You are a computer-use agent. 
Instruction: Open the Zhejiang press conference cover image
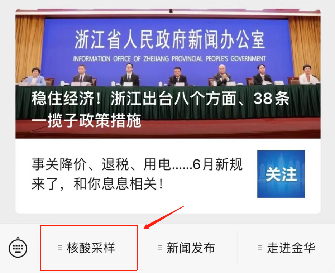168,74
